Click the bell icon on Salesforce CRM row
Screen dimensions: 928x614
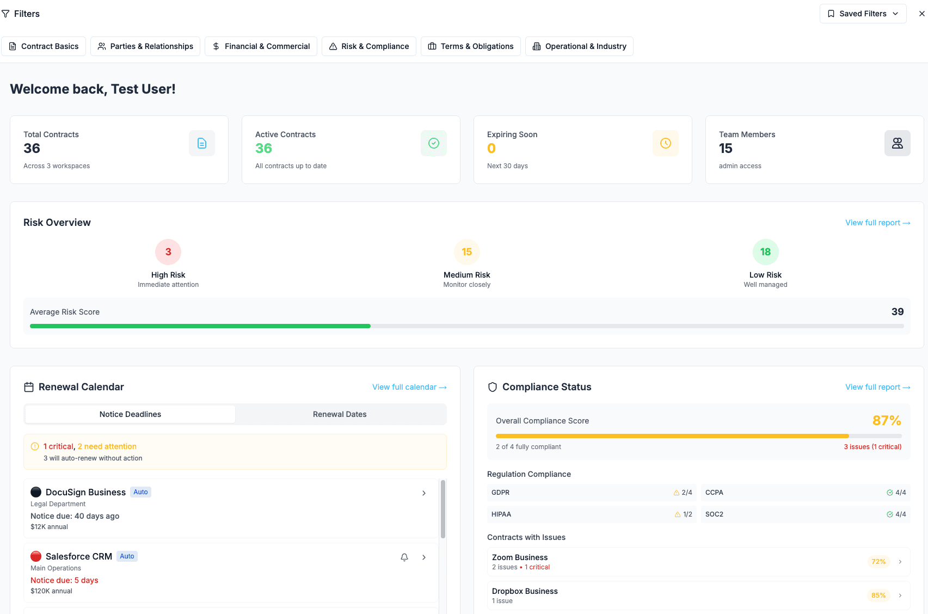point(404,557)
